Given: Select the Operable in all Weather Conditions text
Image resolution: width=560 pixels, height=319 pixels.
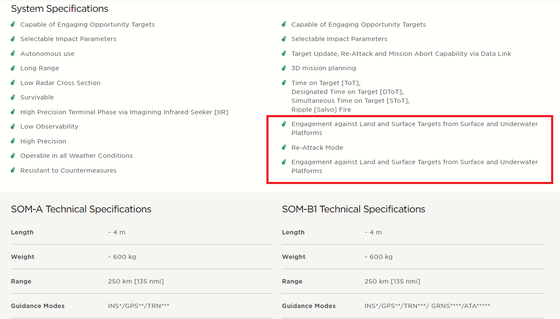Looking at the screenshot, I should [x=76, y=156].
